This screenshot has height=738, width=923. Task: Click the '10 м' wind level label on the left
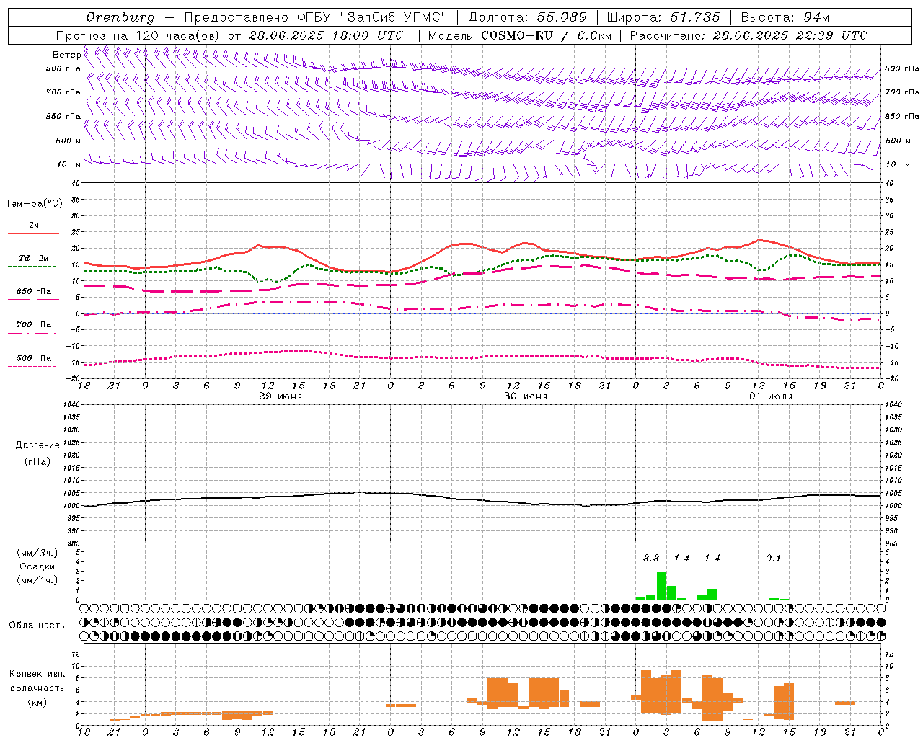click(69, 164)
